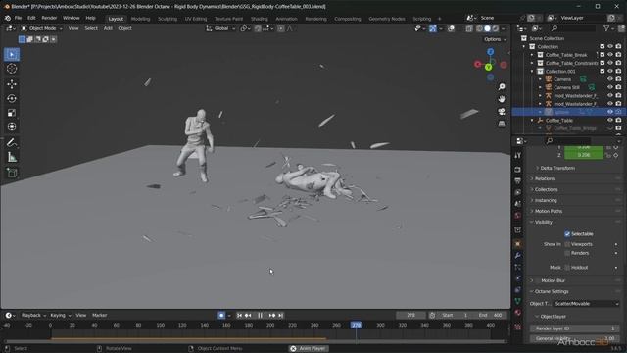This screenshot has width=627, height=353.
Task: Toggle camera view icon in viewport
Action: pos(502,111)
